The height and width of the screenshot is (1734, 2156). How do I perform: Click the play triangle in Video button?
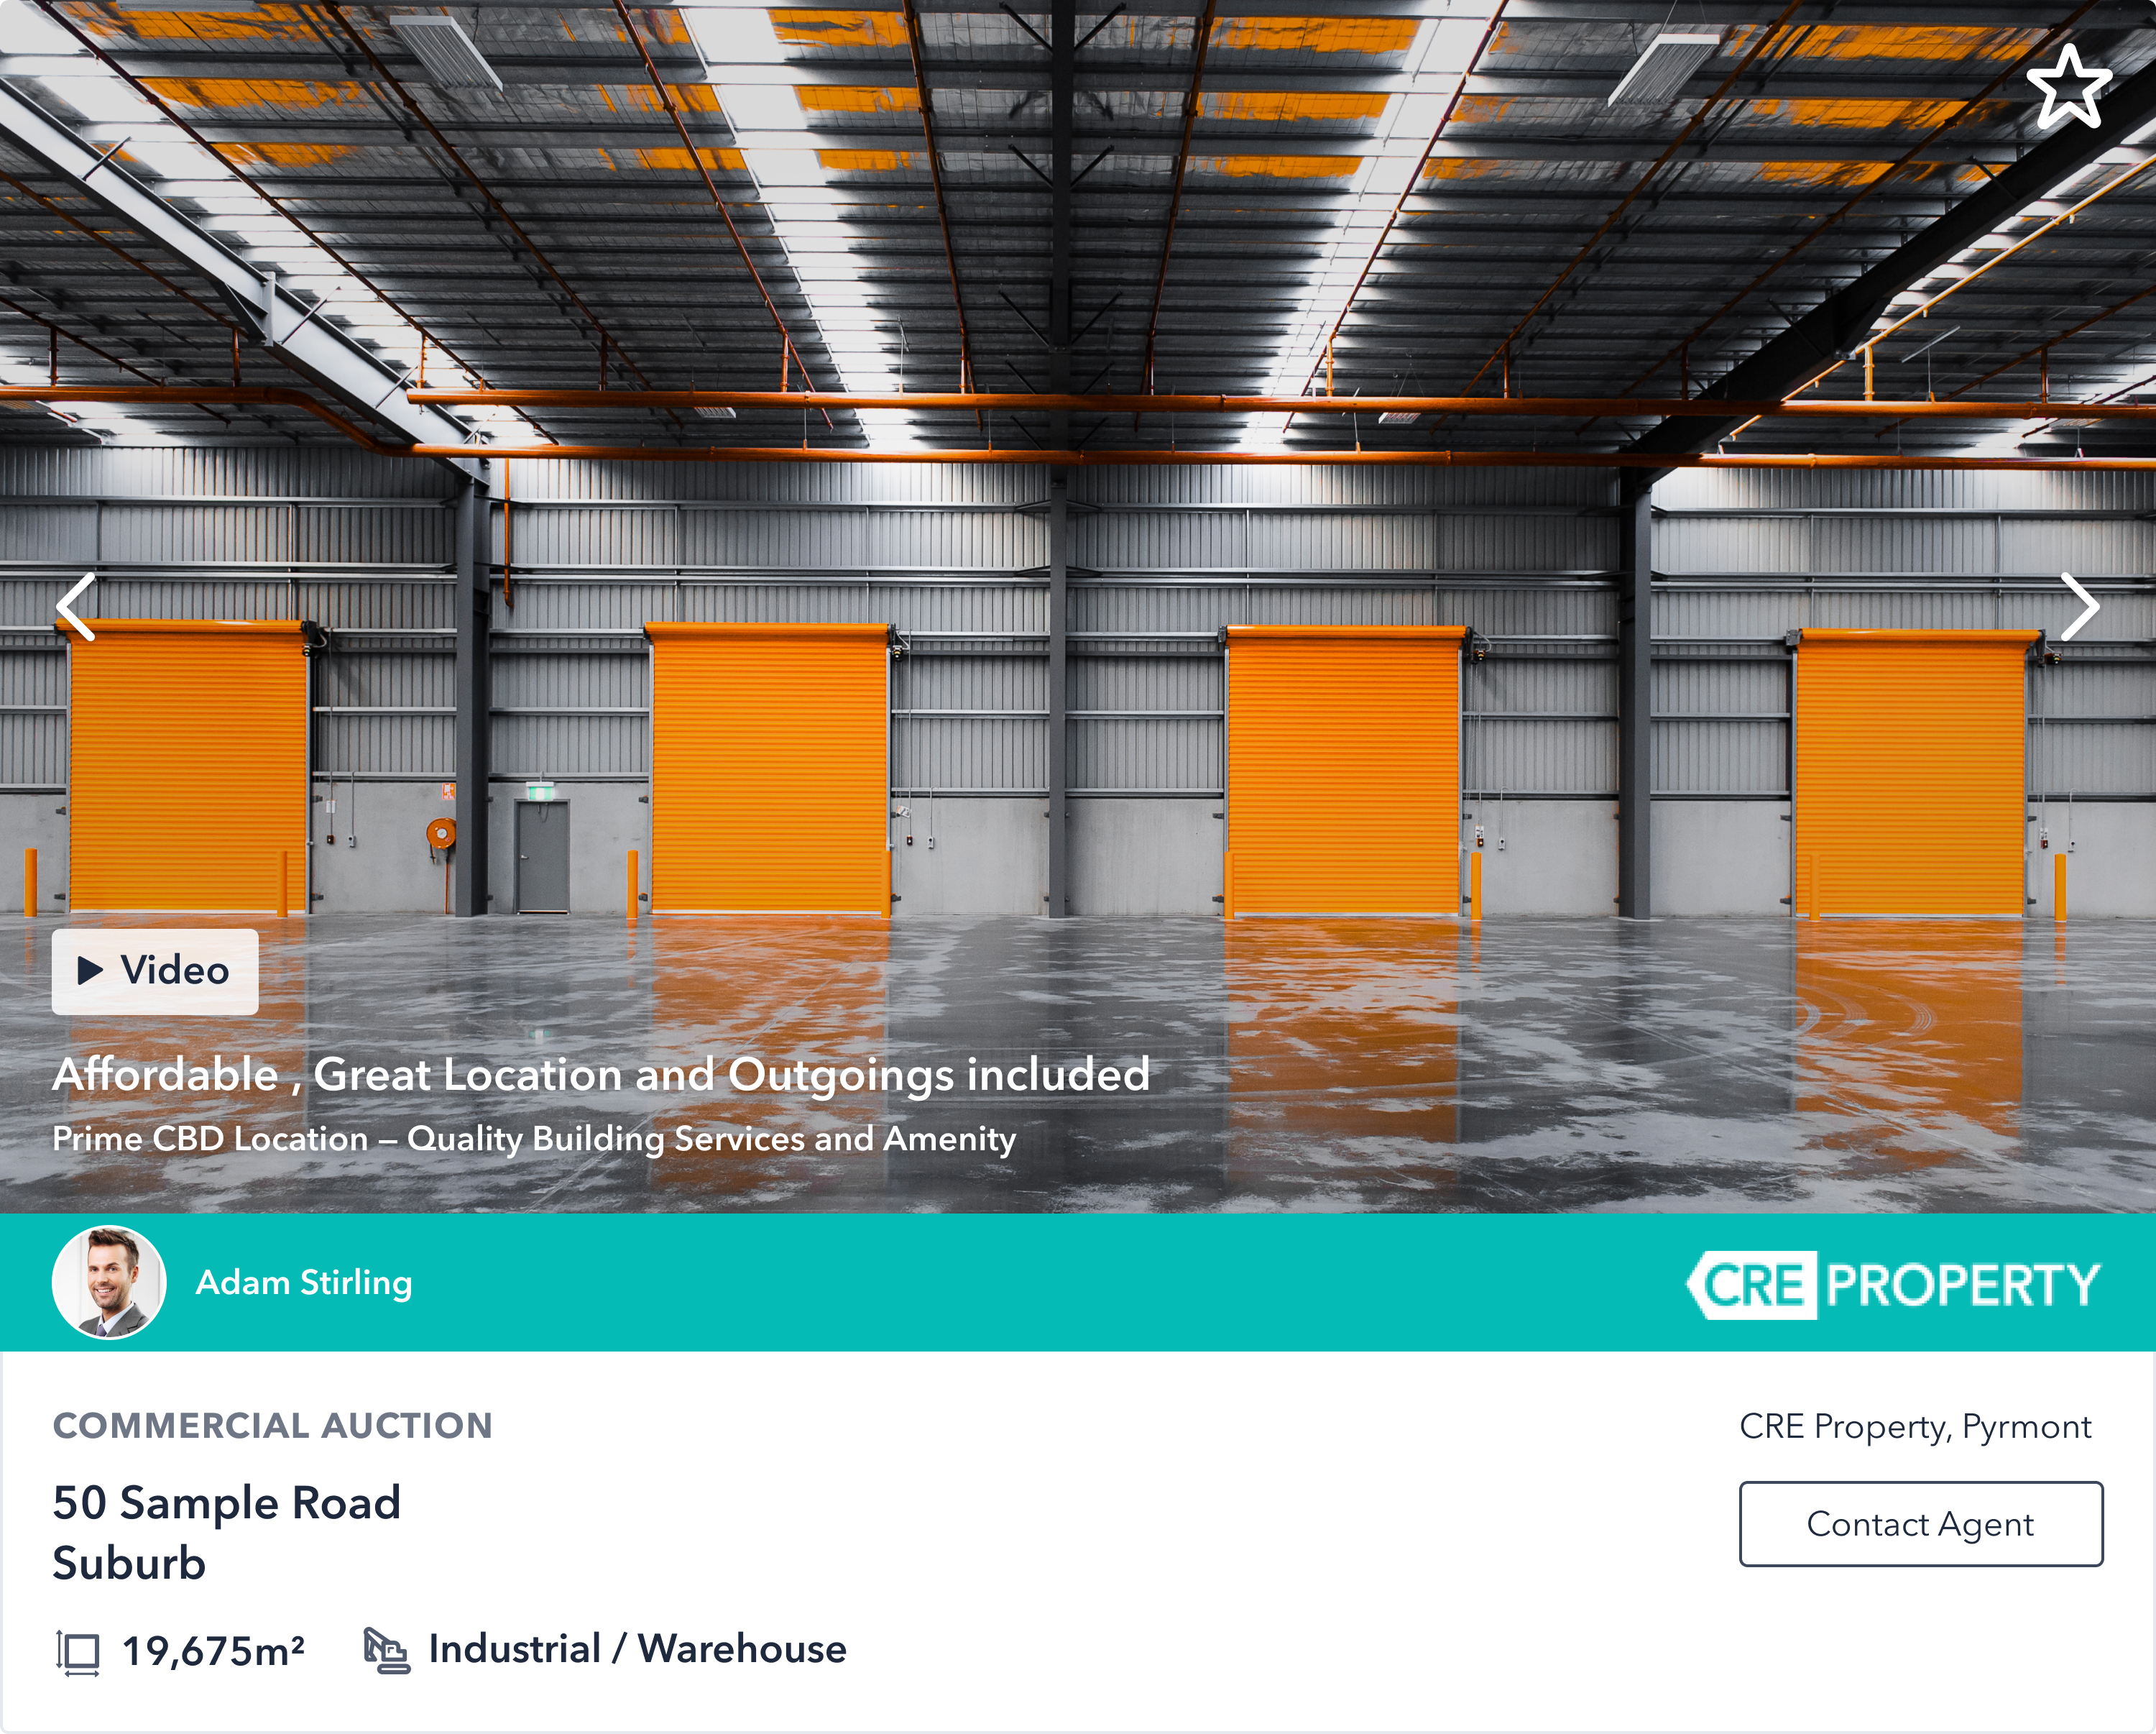90,971
